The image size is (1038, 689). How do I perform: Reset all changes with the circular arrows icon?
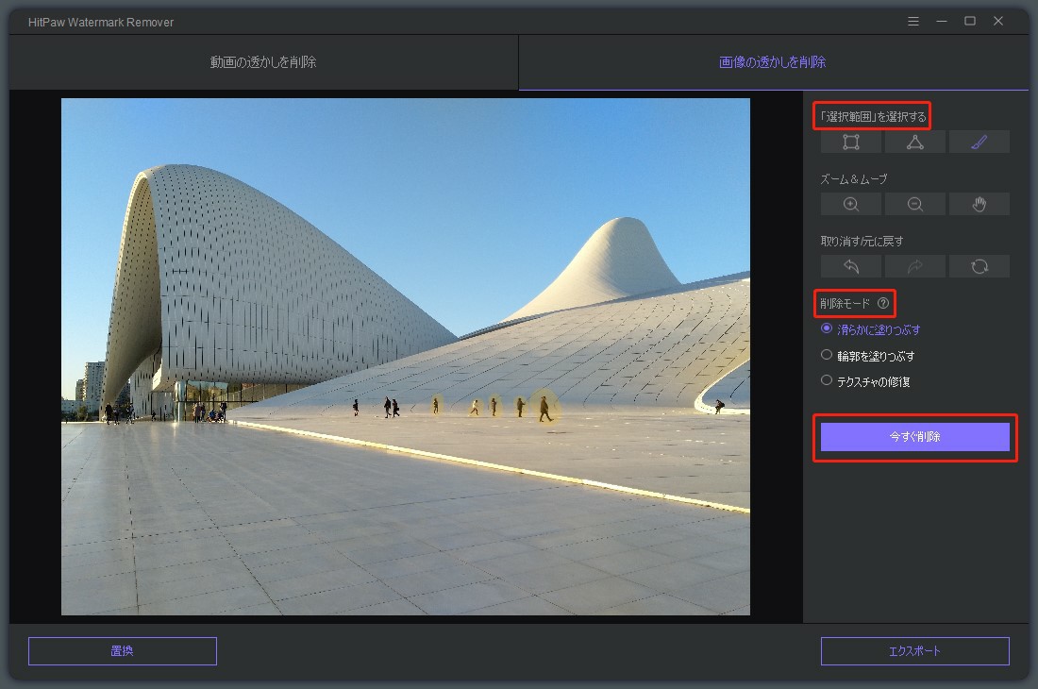[x=979, y=267]
